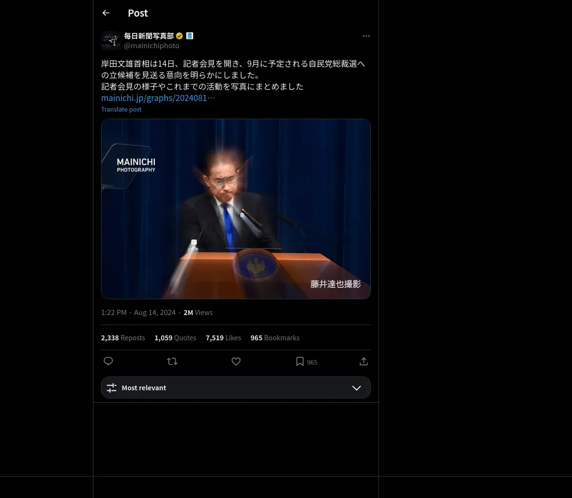Screen dimensions: 572x498
Task: Open the 毎日新聞写真部 profile avatar
Action: click(111, 41)
